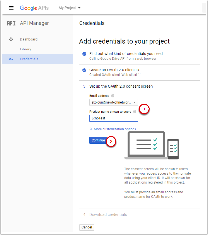Click the Product name input field

pos(114,118)
